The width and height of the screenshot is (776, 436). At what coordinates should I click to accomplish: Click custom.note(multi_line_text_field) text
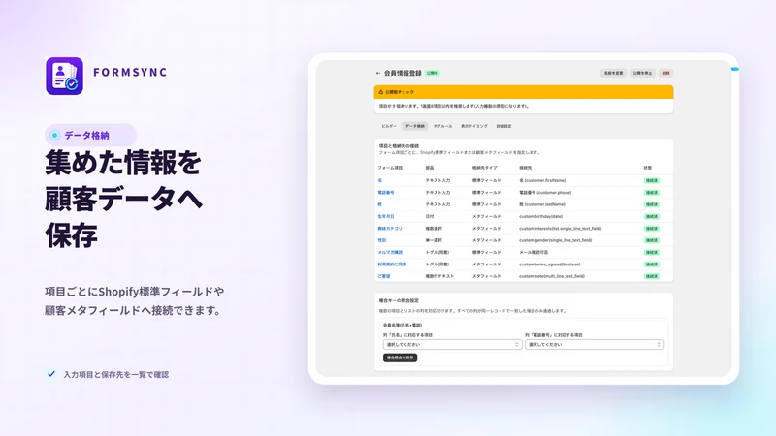click(552, 276)
